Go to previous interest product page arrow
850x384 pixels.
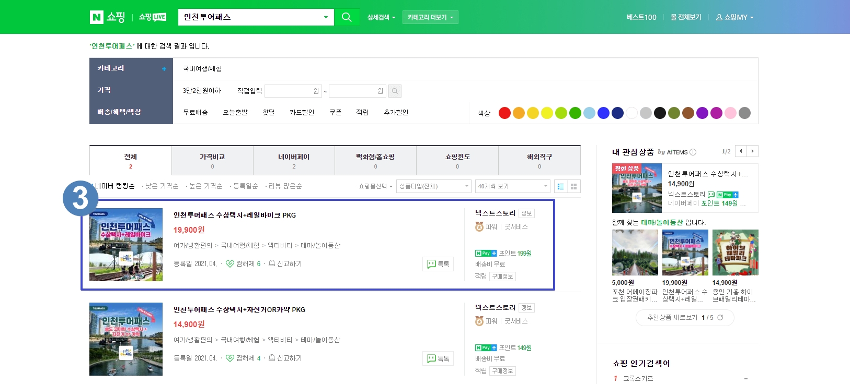(x=741, y=151)
